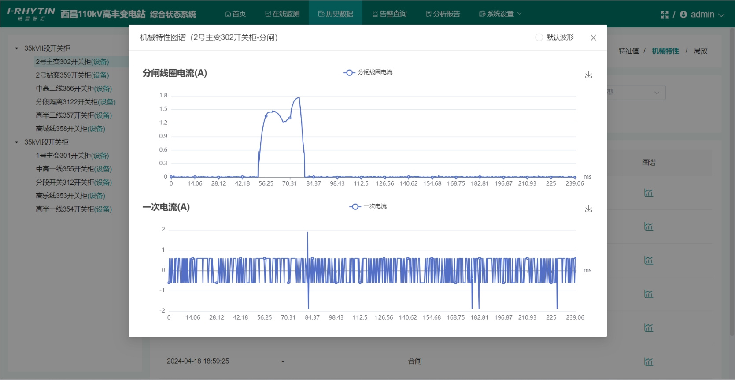Toggle 分闸线圈电流 legend series visibility
Image resolution: width=735 pixels, height=380 pixels.
coord(368,72)
